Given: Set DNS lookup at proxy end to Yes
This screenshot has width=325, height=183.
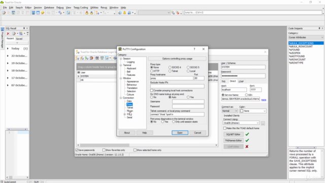Looking at the screenshot, I should tap(188, 97).
